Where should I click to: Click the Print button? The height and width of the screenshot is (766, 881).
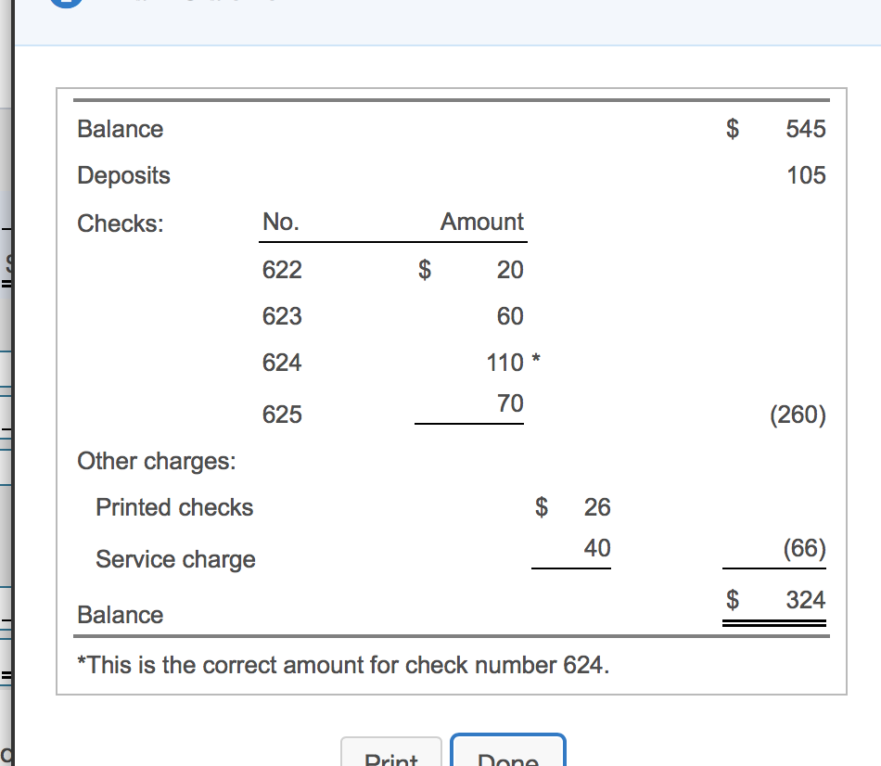(390, 756)
